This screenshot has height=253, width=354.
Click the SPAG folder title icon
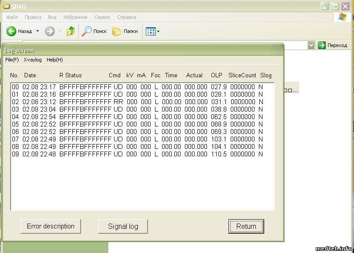6,6
